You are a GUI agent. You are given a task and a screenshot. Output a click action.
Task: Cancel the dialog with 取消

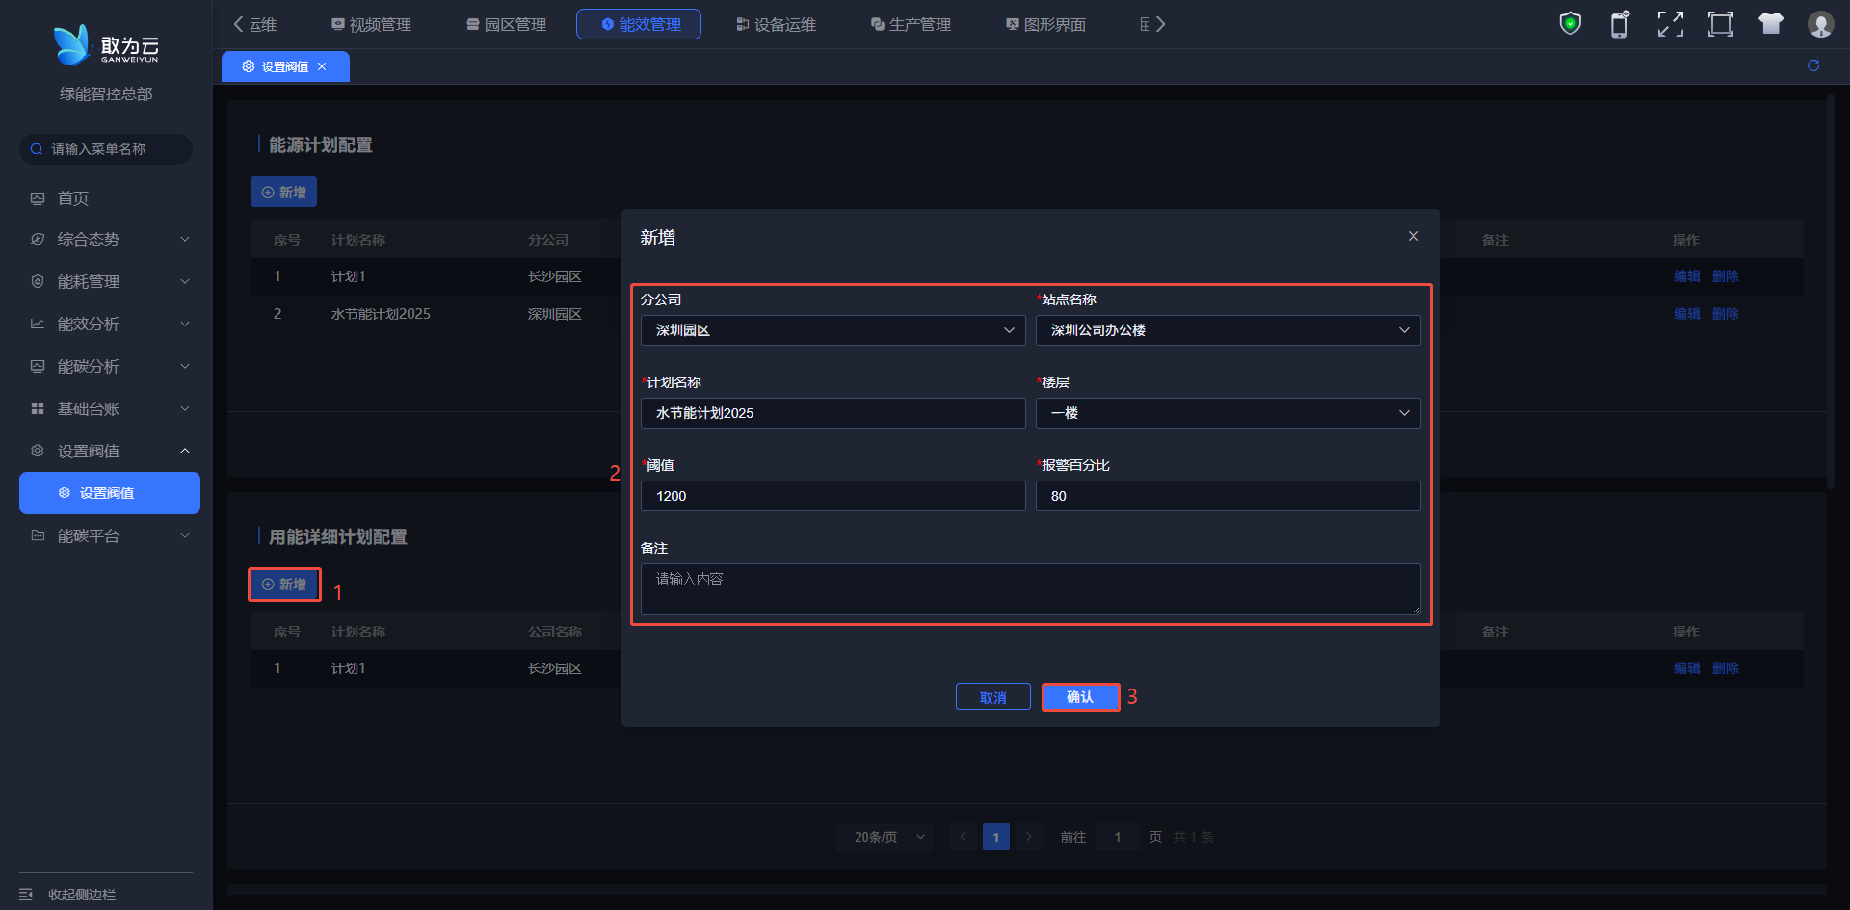pyautogui.click(x=993, y=696)
